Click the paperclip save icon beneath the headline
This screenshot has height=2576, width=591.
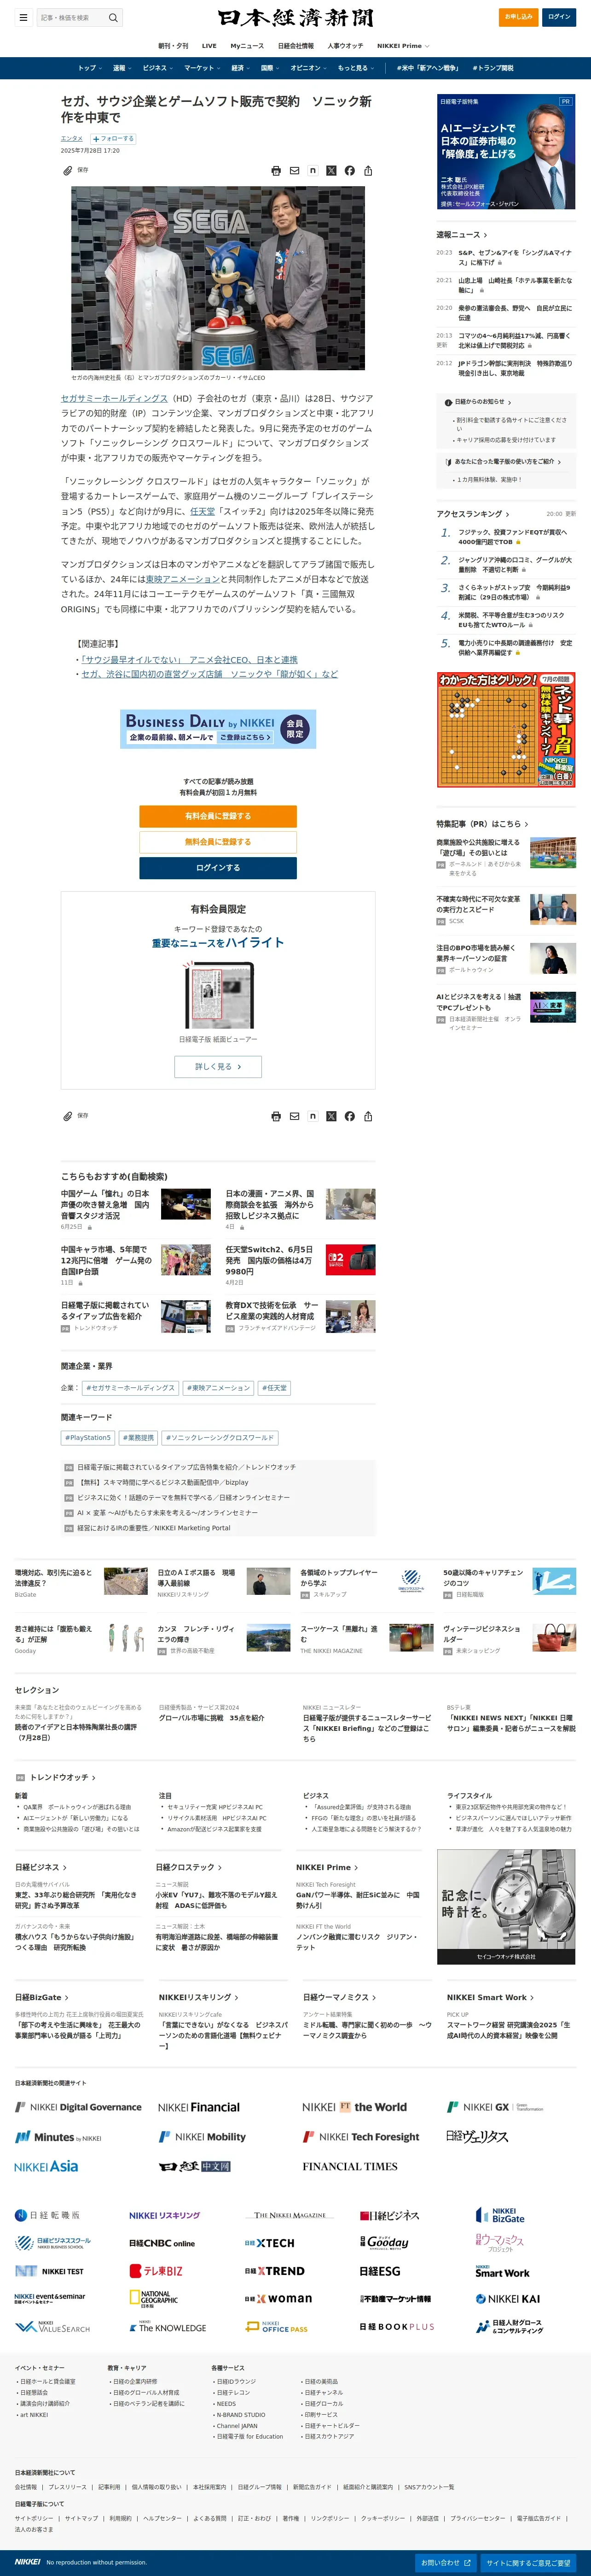pos(67,170)
